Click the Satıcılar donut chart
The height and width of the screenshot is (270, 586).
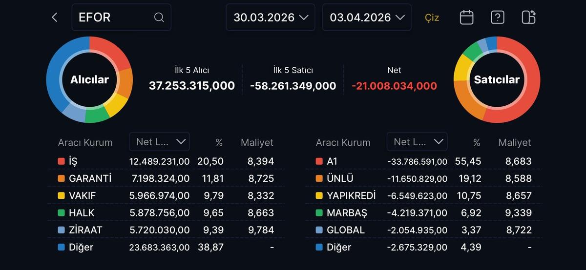coord(497,79)
